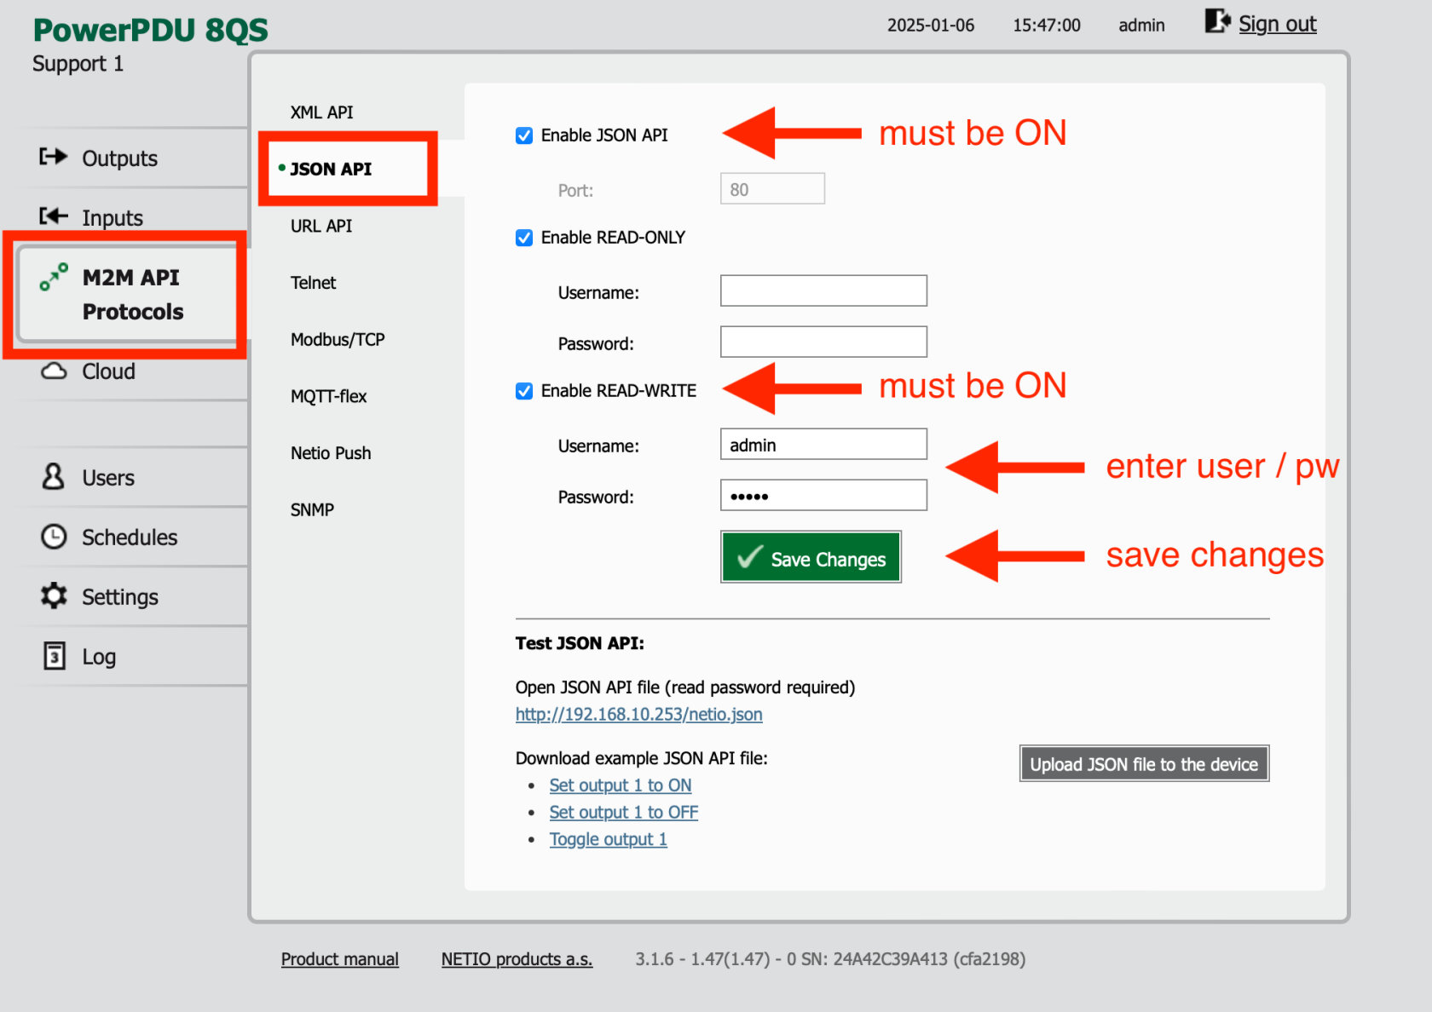Open the Telnet protocol tab
Screen dimensions: 1432x1012
click(x=313, y=283)
